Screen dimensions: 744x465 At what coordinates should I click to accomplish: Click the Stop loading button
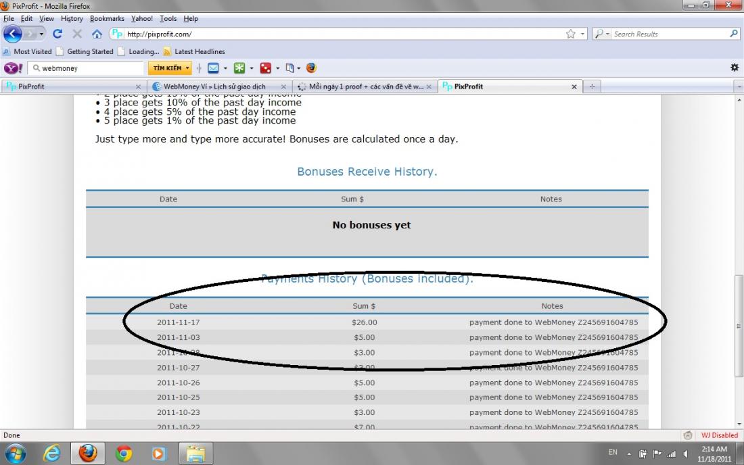(77, 34)
